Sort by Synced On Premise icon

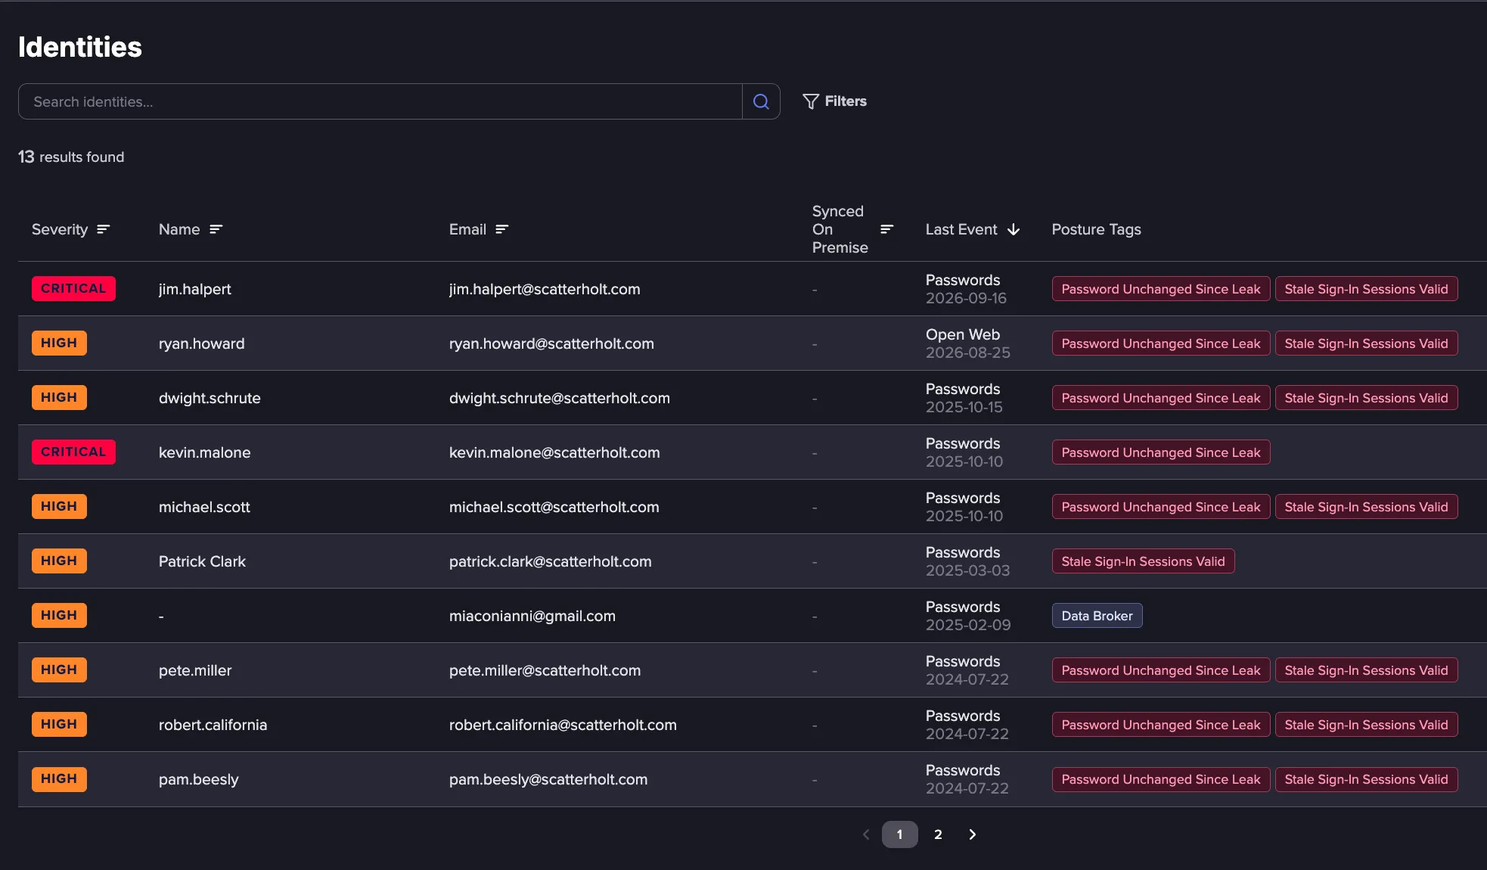[887, 229]
